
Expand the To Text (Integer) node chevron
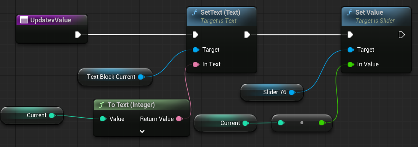(x=142, y=131)
